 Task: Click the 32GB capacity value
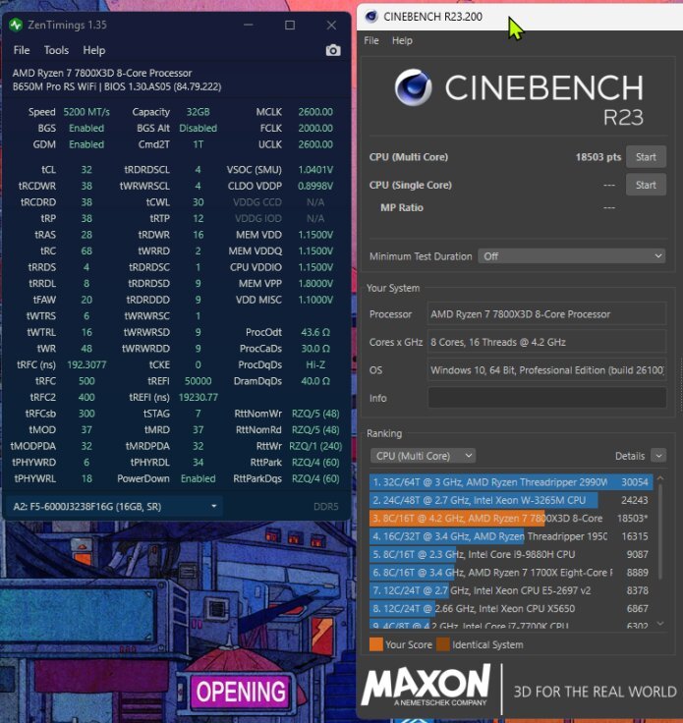[x=199, y=112]
